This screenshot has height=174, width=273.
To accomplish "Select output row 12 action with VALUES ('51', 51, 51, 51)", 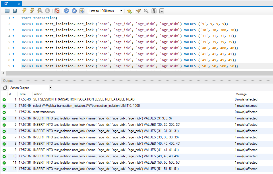I will [106, 169].
